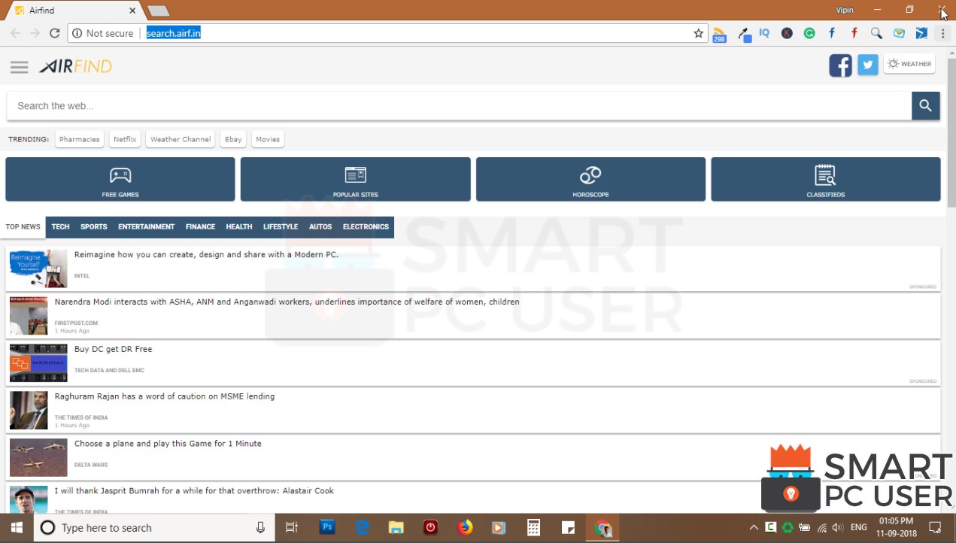Select the Netflix trending tag
Screen dimensions: 956x543
125,139
